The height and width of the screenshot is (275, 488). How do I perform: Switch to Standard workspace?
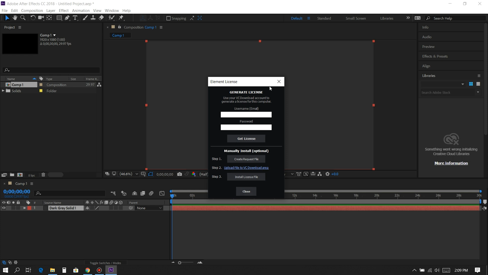[324, 18]
